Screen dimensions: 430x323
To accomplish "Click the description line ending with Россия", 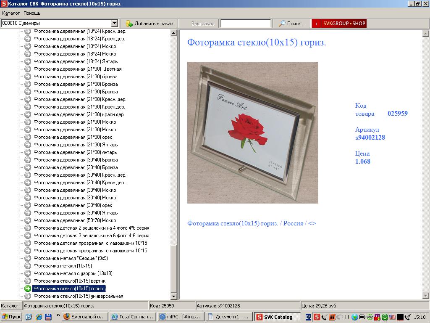I will [x=251, y=223].
